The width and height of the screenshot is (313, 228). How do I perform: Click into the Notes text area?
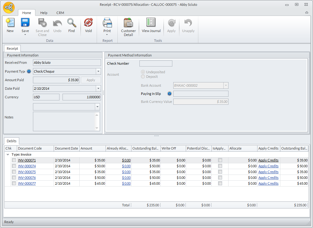click(x=64, y=121)
